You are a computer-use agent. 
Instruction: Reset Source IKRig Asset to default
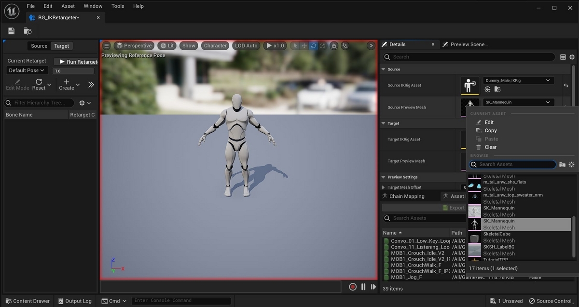tap(566, 85)
